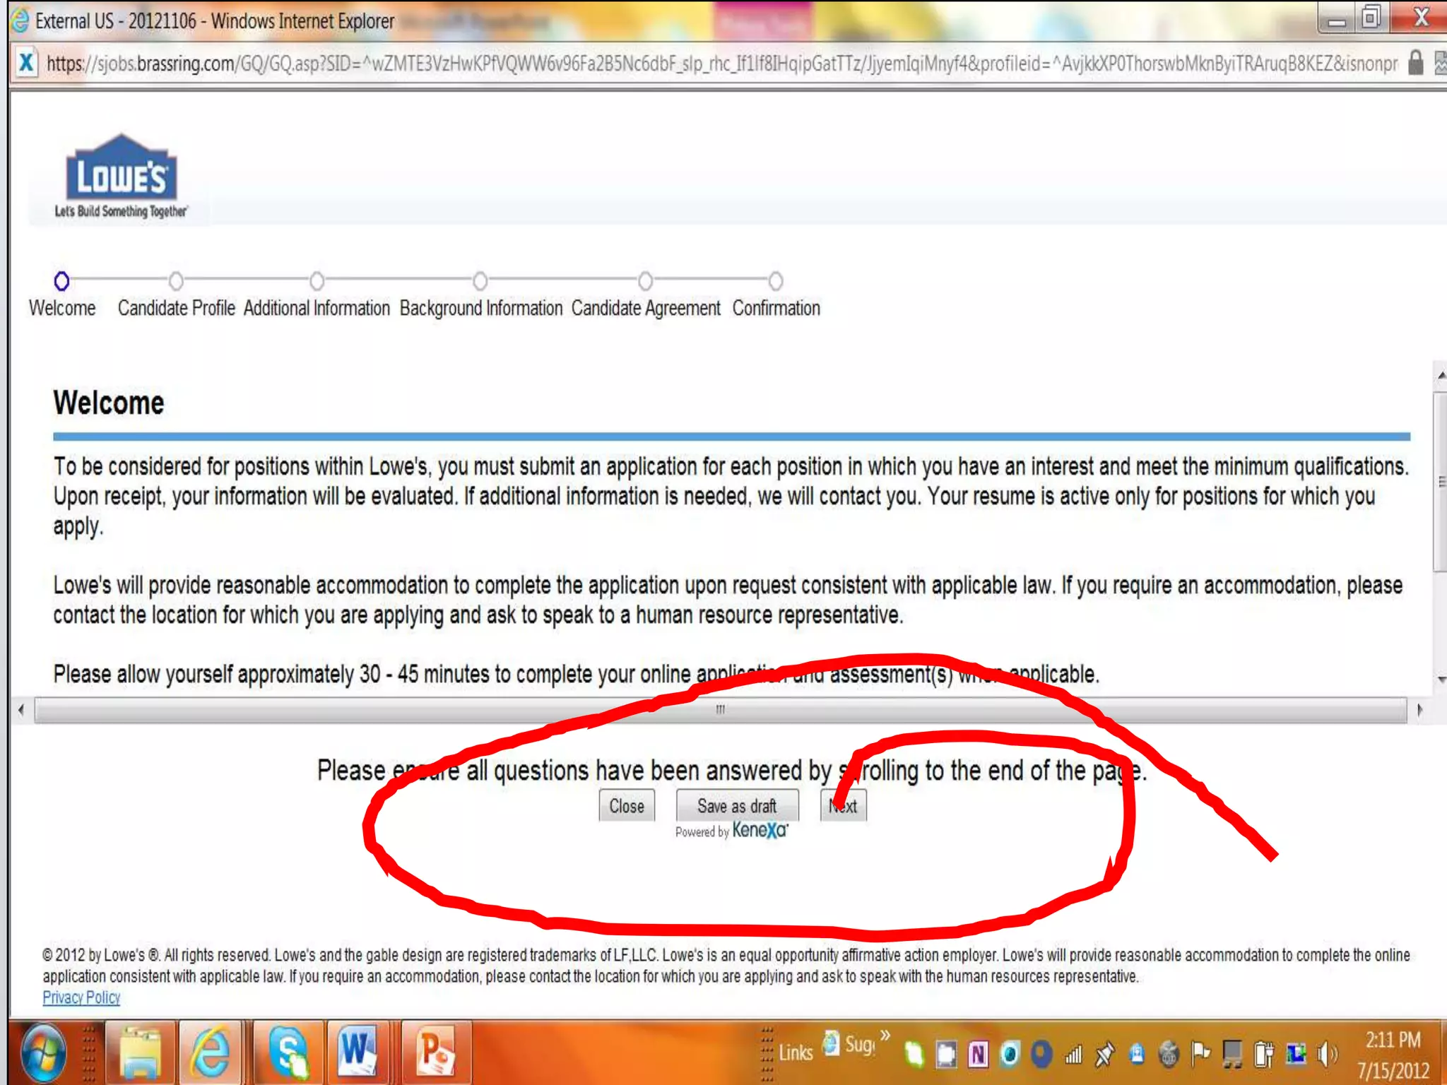The width and height of the screenshot is (1447, 1085).
Task: Click the volume speaker tray icon
Action: [1327, 1055]
